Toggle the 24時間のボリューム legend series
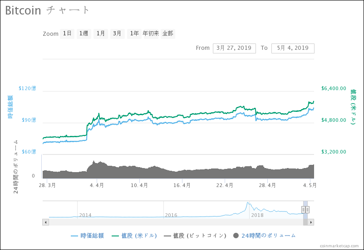Screen dimensions: 364x250 pyautogui.click(x=265, y=236)
